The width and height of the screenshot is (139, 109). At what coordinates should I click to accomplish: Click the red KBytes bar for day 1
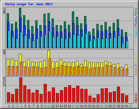tap(8, 98)
